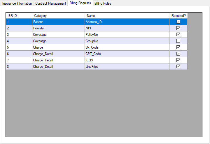Click the Required? column header
Screen dimensions: 210x144
tap(178, 16)
